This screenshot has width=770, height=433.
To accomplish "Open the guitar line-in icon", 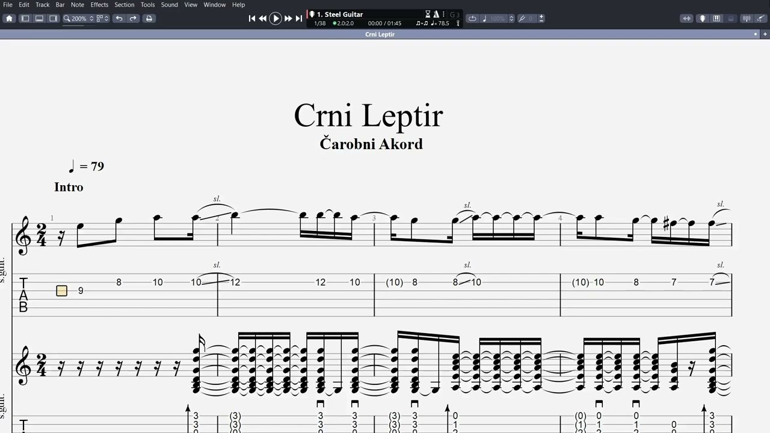I will coord(761,19).
